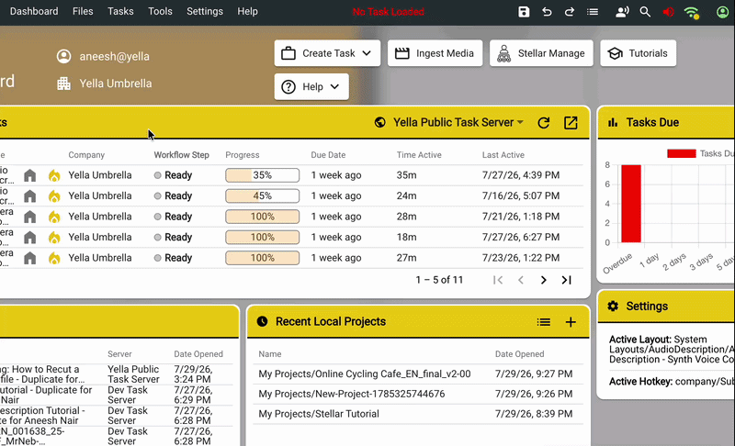Click the Yella Umbrella building icon
Image resolution: width=735 pixels, height=446 pixels.
click(x=63, y=84)
